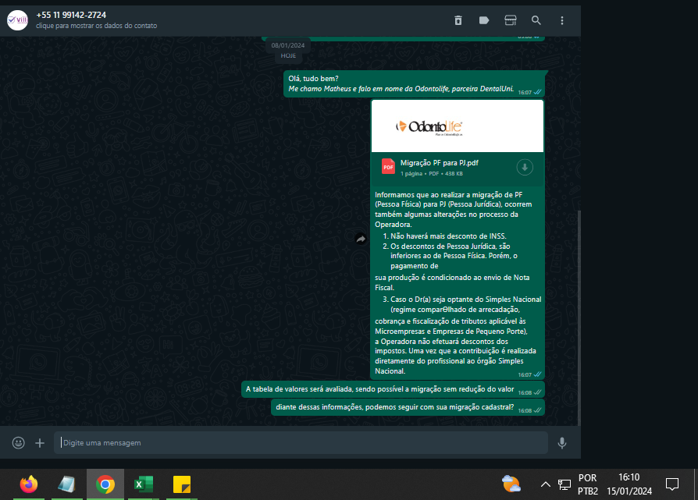Forward the PDF message with arrow icon
This screenshot has width=698, height=500.
pyautogui.click(x=361, y=239)
